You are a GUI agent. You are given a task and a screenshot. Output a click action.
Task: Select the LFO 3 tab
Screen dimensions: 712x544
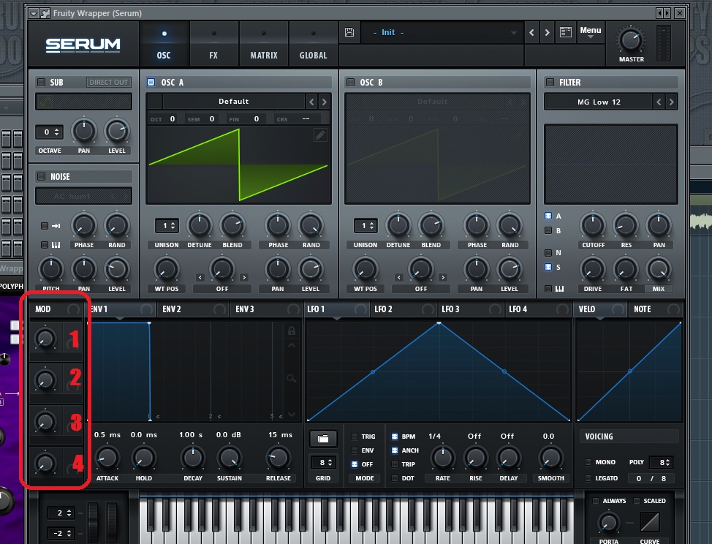[471, 309]
